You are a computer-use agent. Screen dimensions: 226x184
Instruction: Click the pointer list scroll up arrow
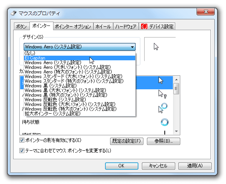[176, 80]
